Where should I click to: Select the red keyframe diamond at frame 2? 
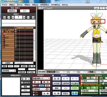(x=19, y=34)
